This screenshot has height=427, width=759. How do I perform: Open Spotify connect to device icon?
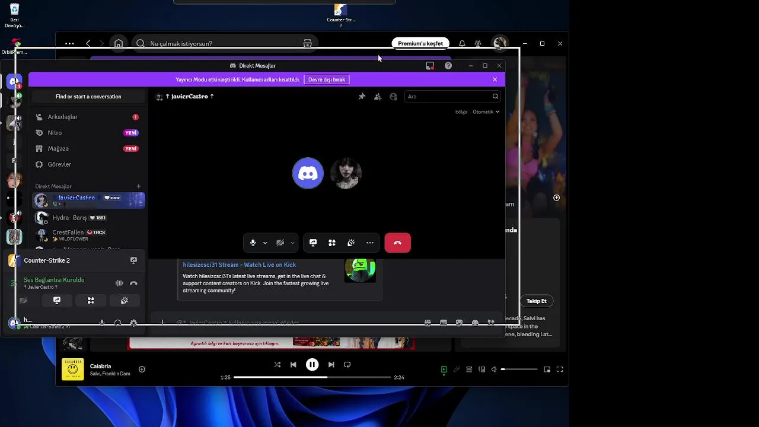point(481,369)
